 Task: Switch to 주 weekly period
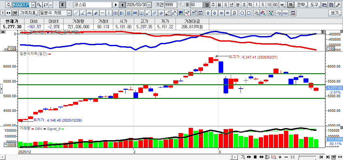pyautogui.click(x=213, y=5)
